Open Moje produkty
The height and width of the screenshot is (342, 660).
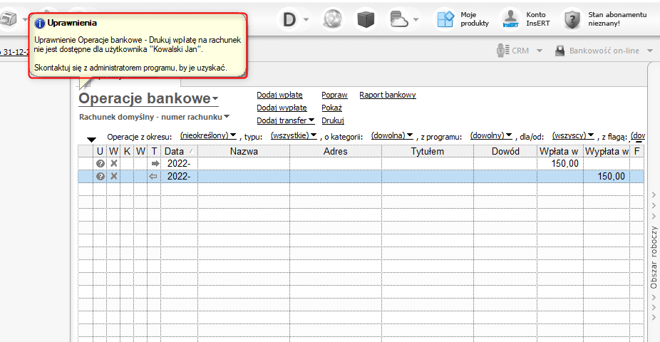click(463, 19)
